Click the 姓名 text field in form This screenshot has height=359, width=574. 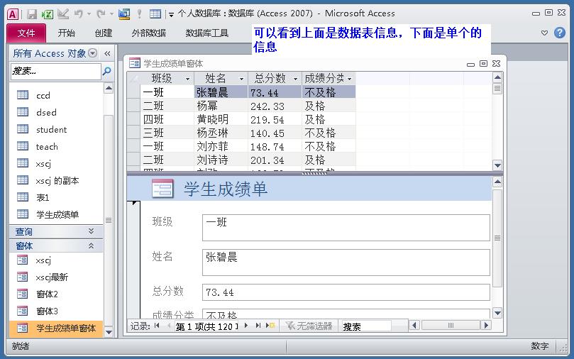(x=346, y=262)
